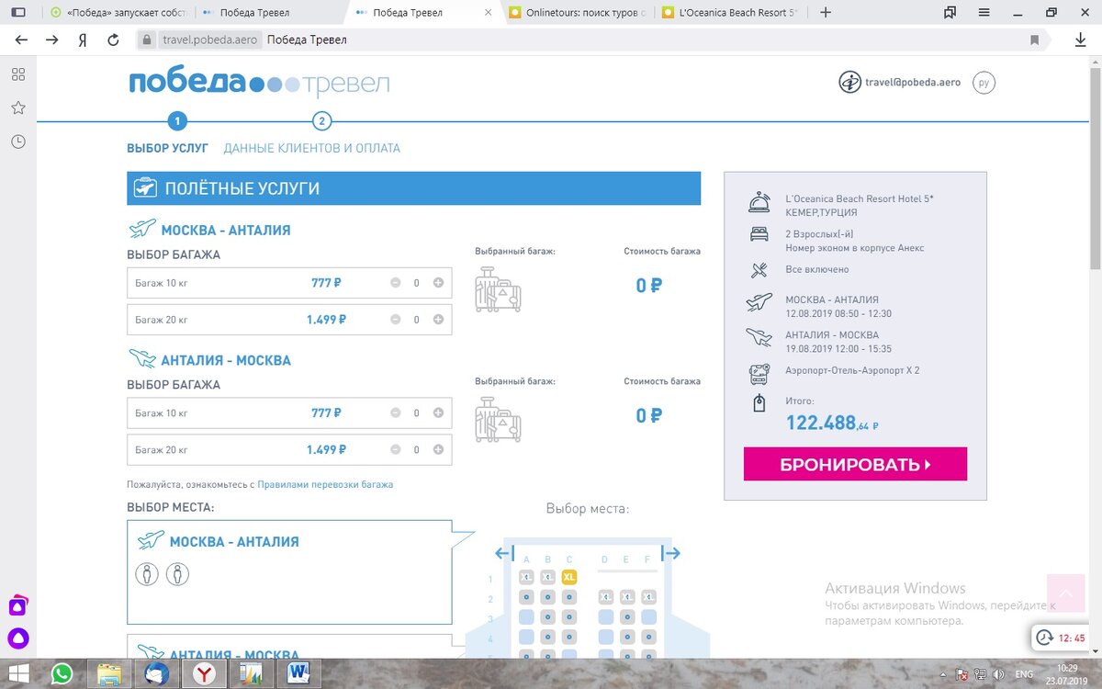The width and height of the screenshot is (1102, 689).
Task: Click travel@pobeda.aero email link
Action: pyautogui.click(x=913, y=83)
